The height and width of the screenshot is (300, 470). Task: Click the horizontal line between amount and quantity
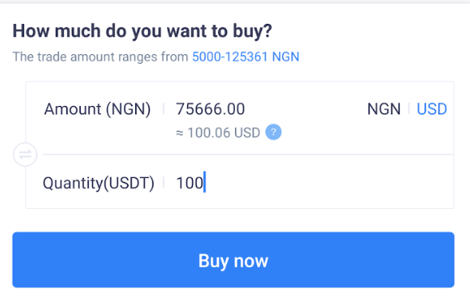click(248, 155)
